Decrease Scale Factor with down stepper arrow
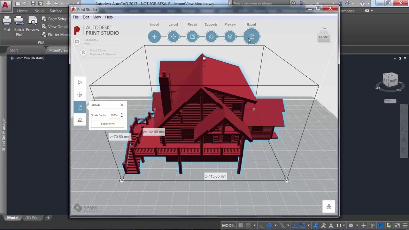The width and height of the screenshot is (409, 230). click(x=122, y=117)
